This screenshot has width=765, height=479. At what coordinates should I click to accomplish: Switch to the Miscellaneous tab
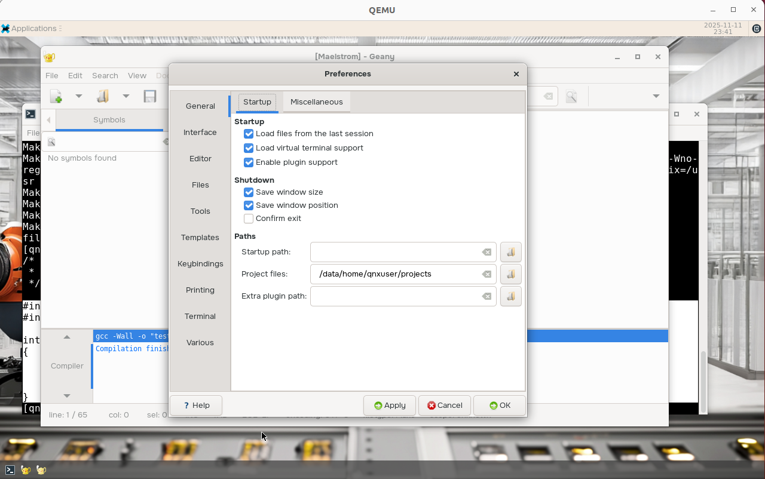[x=316, y=102]
